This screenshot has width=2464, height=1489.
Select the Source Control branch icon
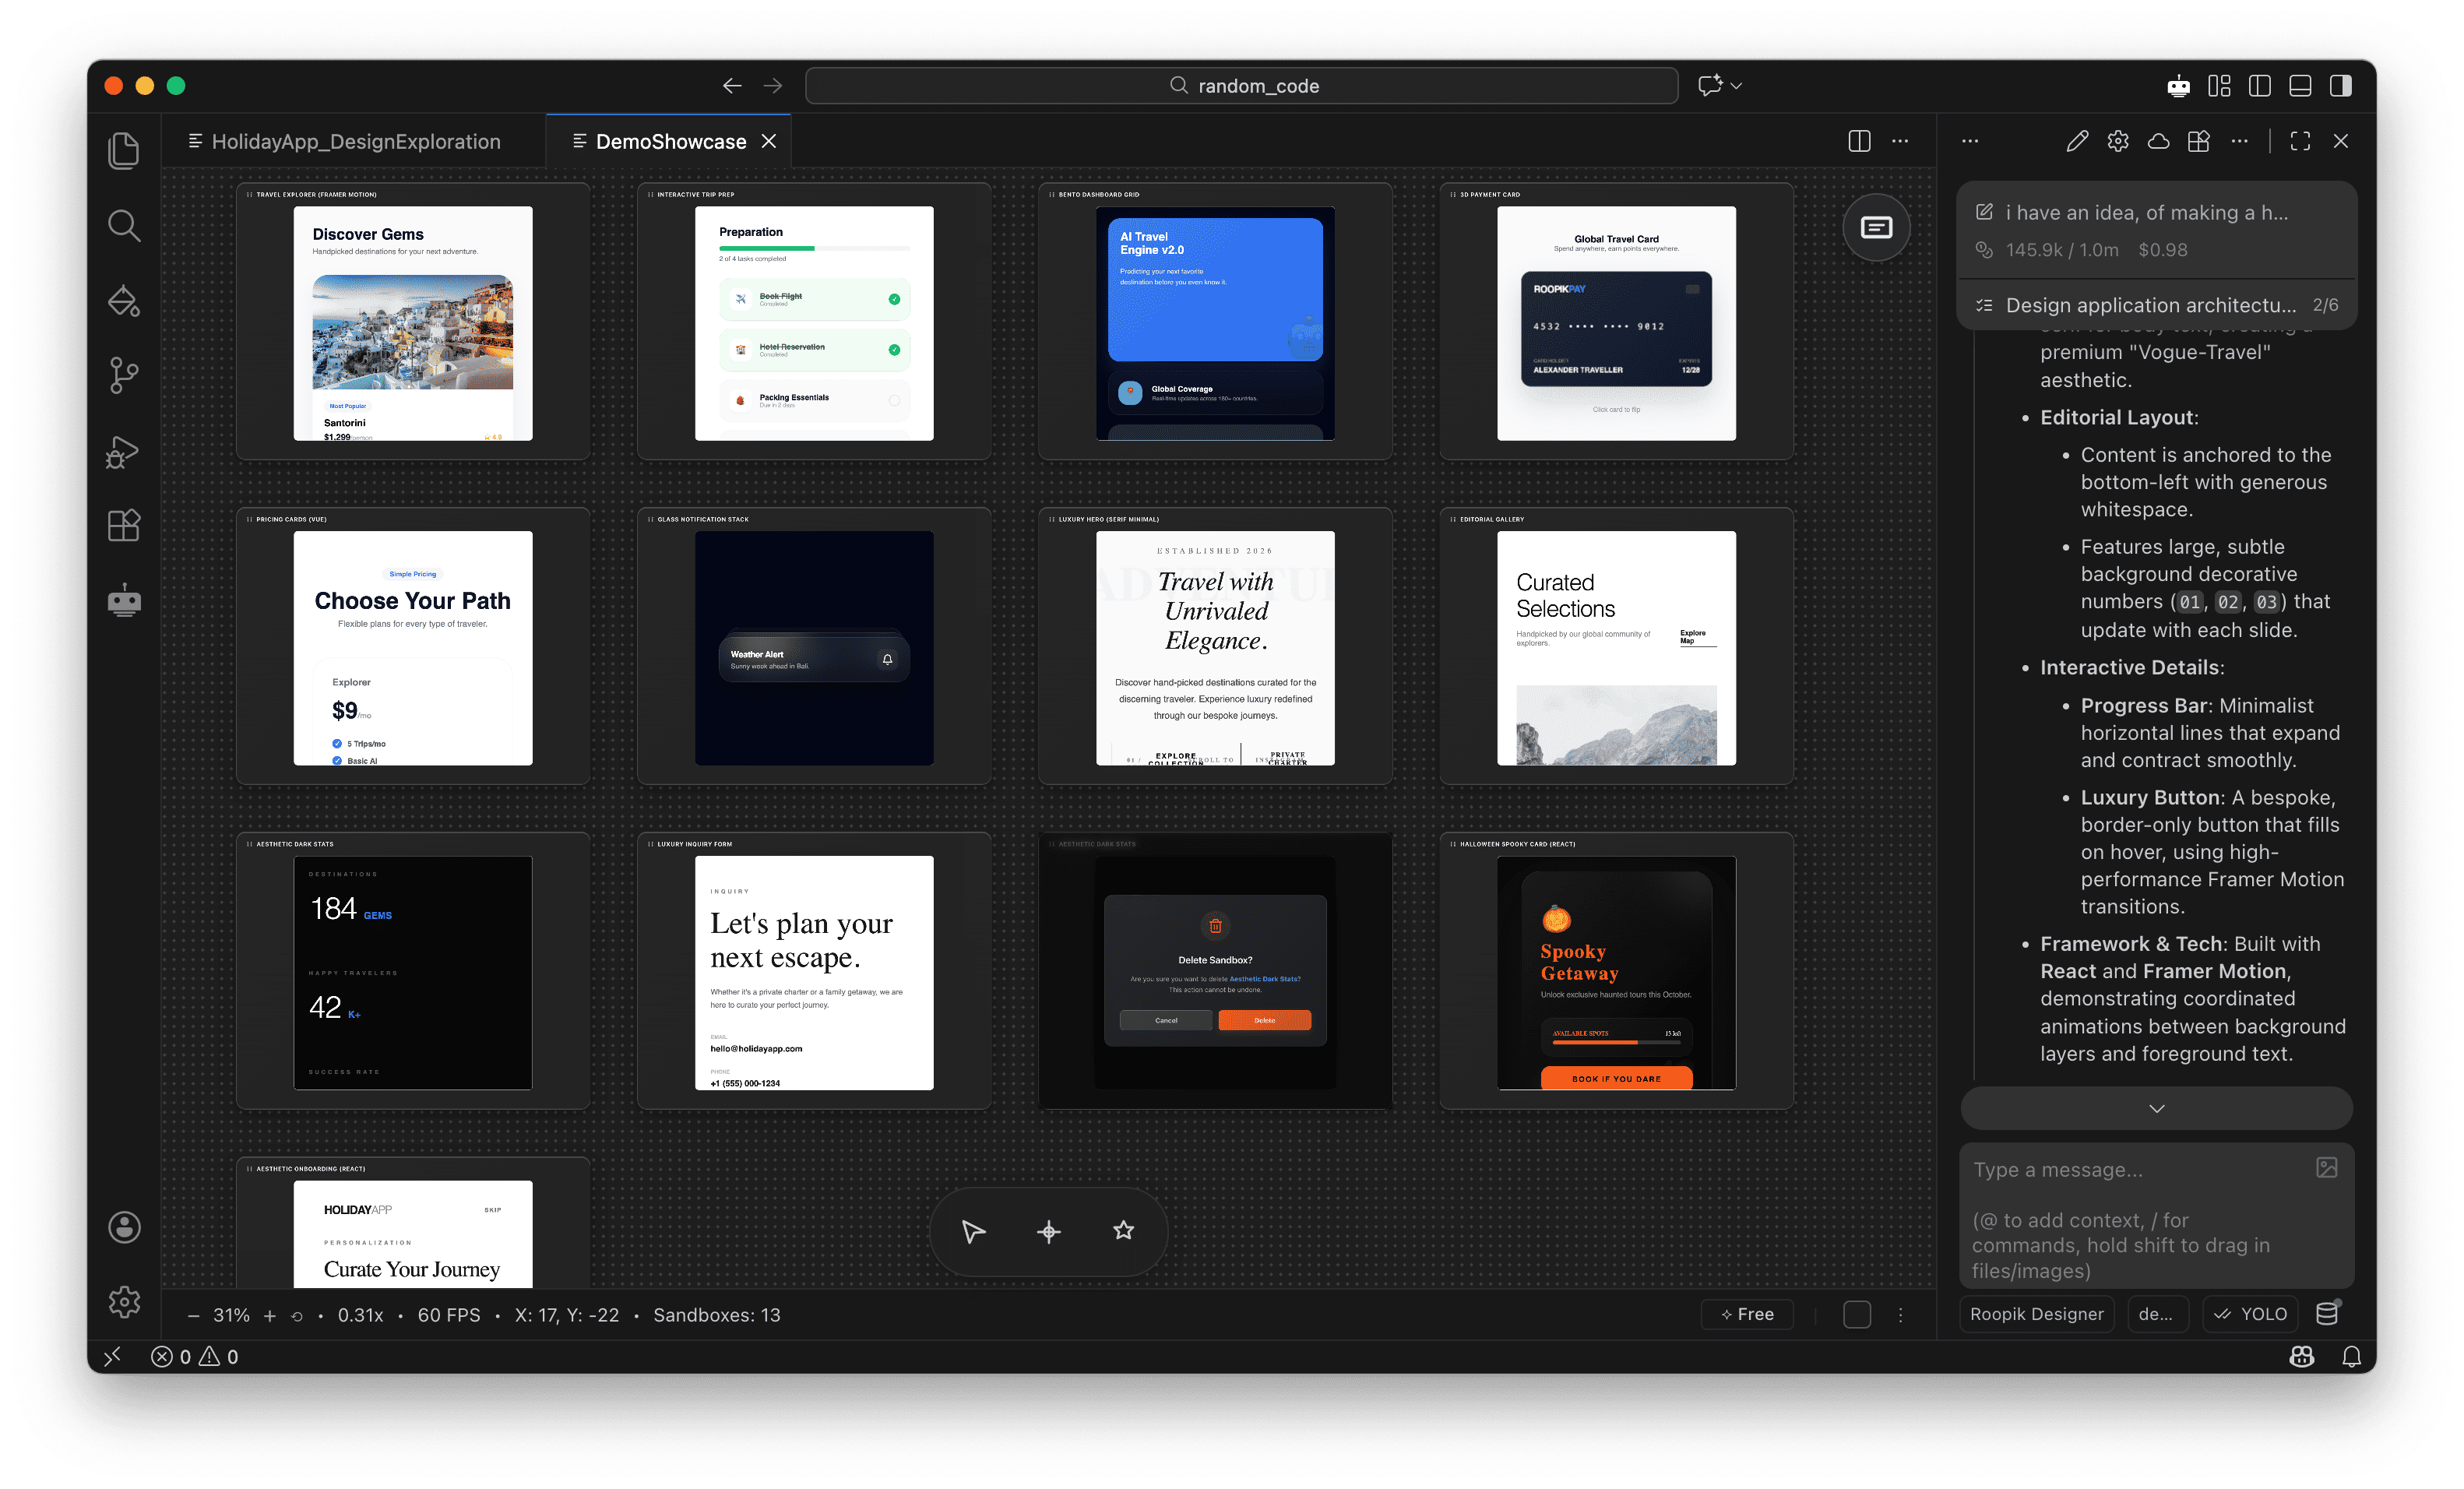(x=124, y=375)
